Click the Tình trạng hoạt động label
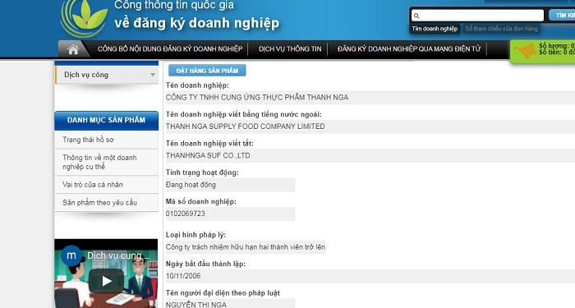 click(x=202, y=172)
